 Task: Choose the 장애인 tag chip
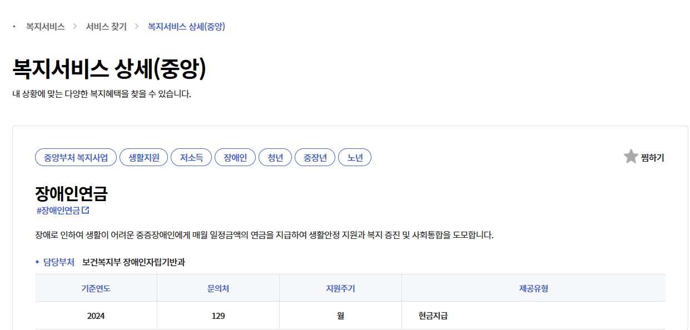point(235,157)
